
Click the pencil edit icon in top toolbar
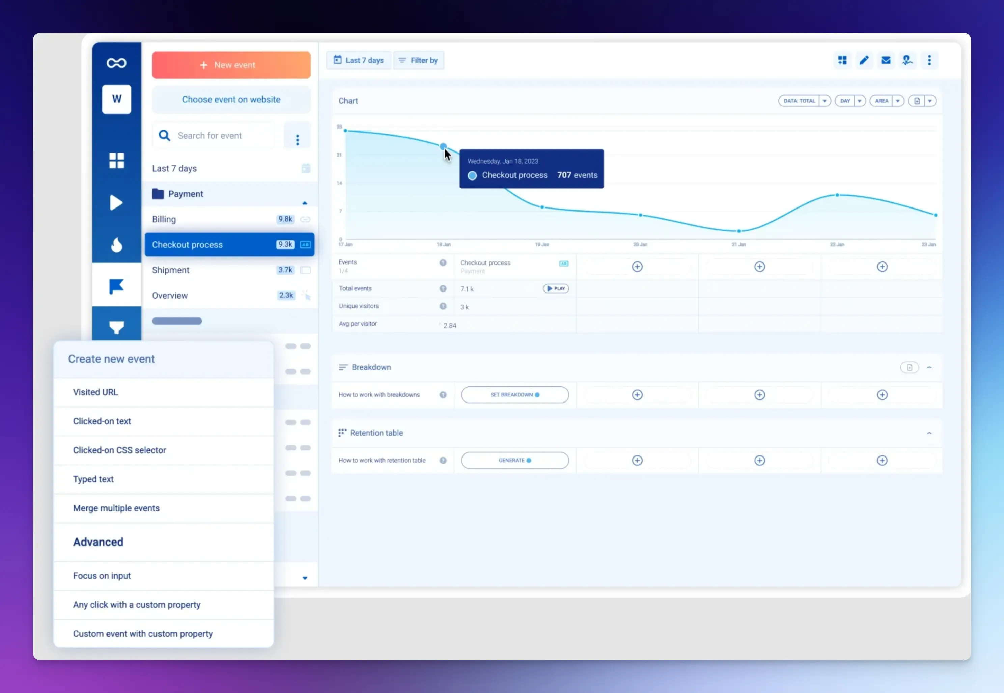(x=864, y=60)
